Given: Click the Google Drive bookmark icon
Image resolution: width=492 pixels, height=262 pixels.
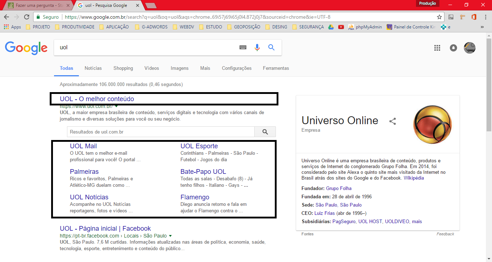Looking at the screenshot, I should [331, 27].
